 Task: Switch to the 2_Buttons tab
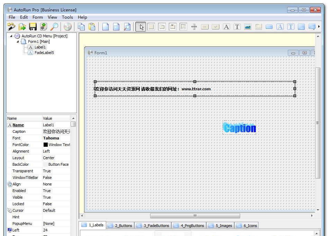coord(120,226)
